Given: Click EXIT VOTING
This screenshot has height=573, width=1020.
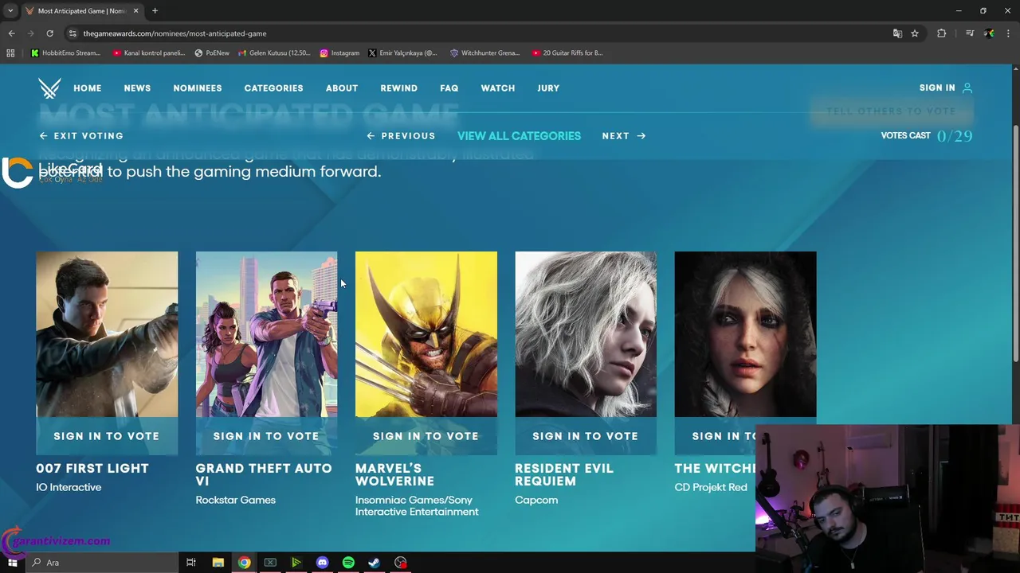Looking at the screenshot, I should click(x=81, y=136).
